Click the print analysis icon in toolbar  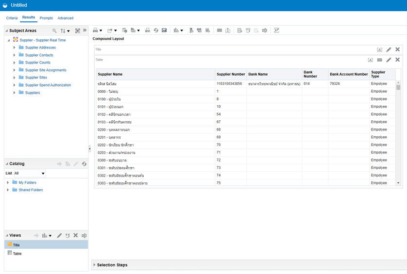95,31
